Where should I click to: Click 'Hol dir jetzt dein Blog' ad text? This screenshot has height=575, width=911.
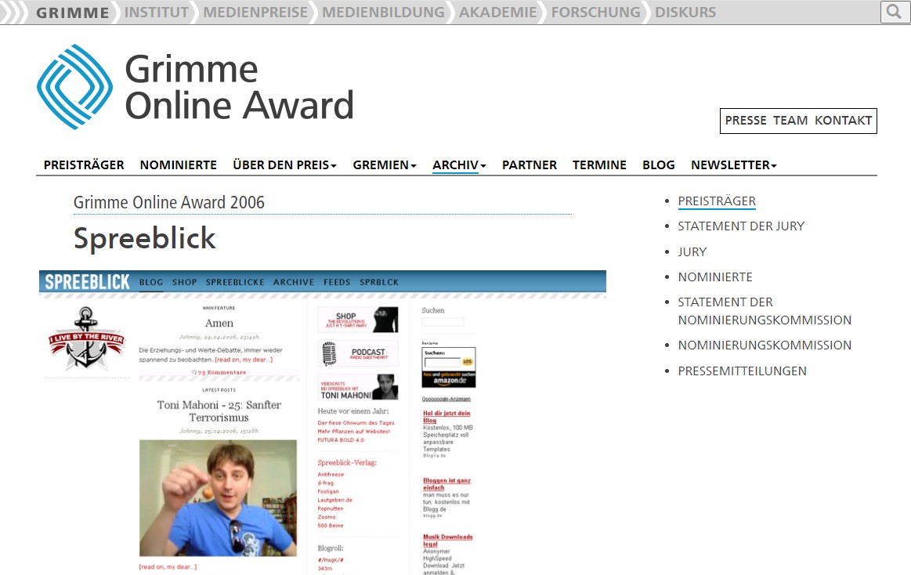tap(446, 417)
